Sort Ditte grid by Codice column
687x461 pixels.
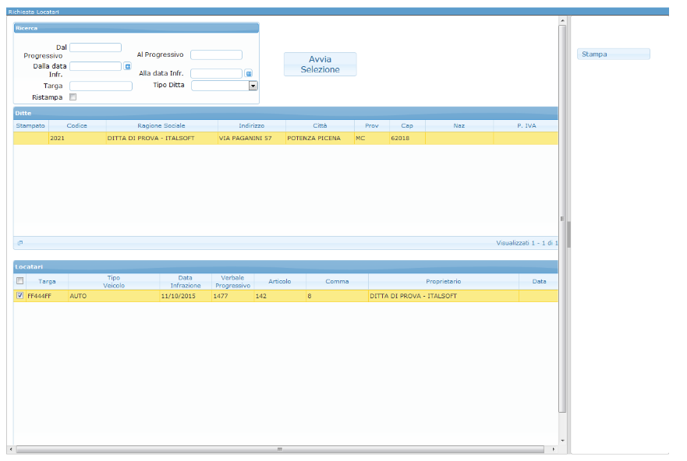[x=76, y=125]
